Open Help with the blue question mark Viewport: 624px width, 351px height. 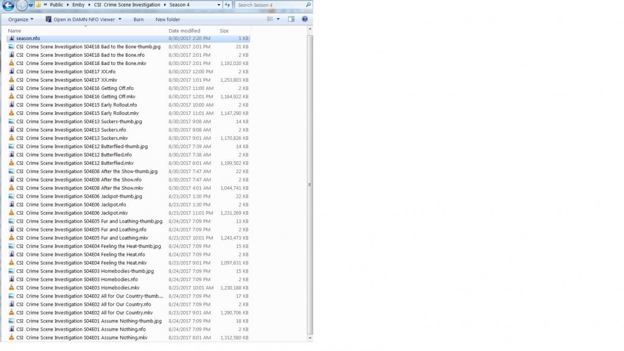305,19
